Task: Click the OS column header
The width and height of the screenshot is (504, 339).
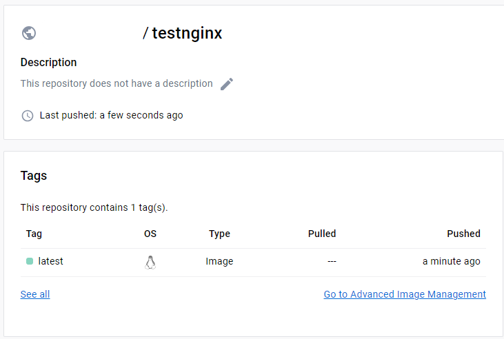Action: [x=150, y=234]
